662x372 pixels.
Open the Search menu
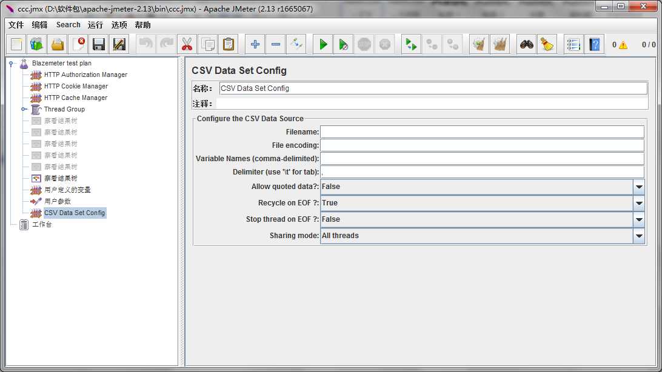point(68,25)
